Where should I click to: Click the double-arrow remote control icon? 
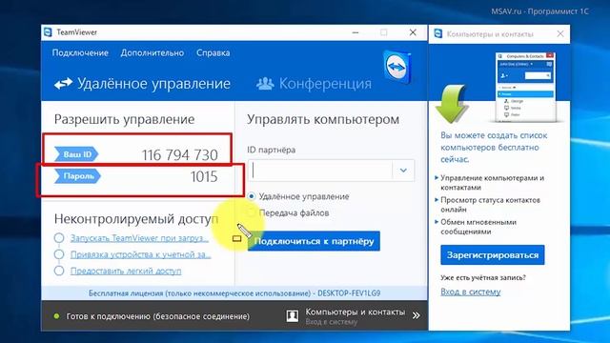click(x=63, y=84)
